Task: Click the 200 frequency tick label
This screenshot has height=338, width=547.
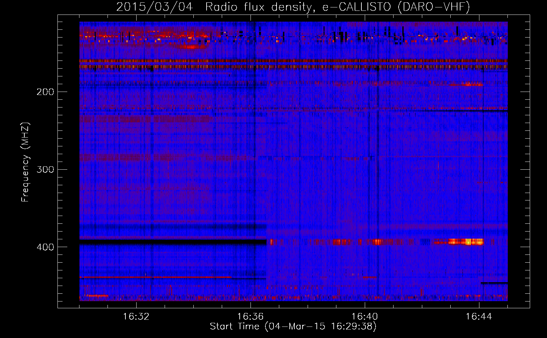Action: coord(45,92)
